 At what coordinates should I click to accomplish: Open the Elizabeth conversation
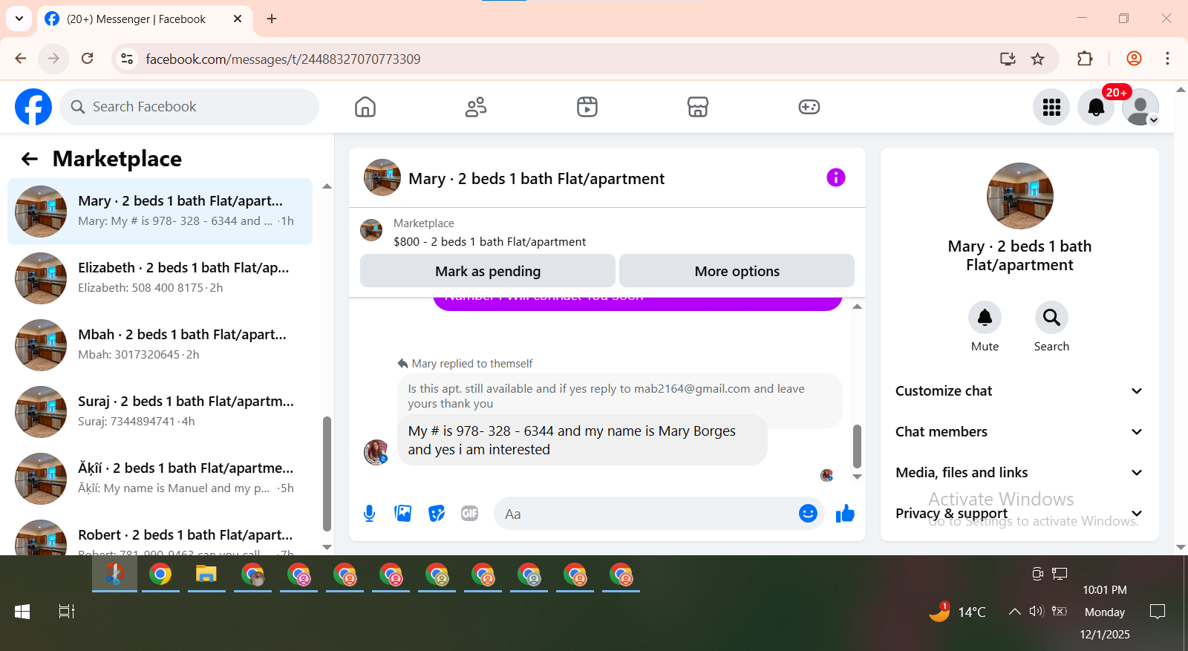[160, 278]
